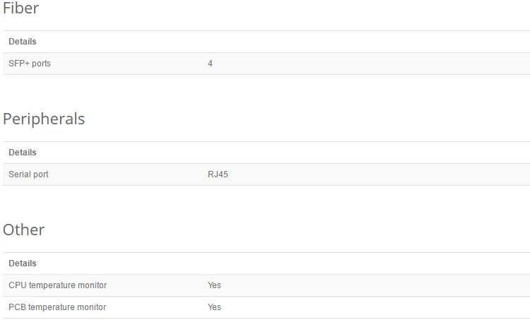Click Details header under Peripherals

(23, 153)
